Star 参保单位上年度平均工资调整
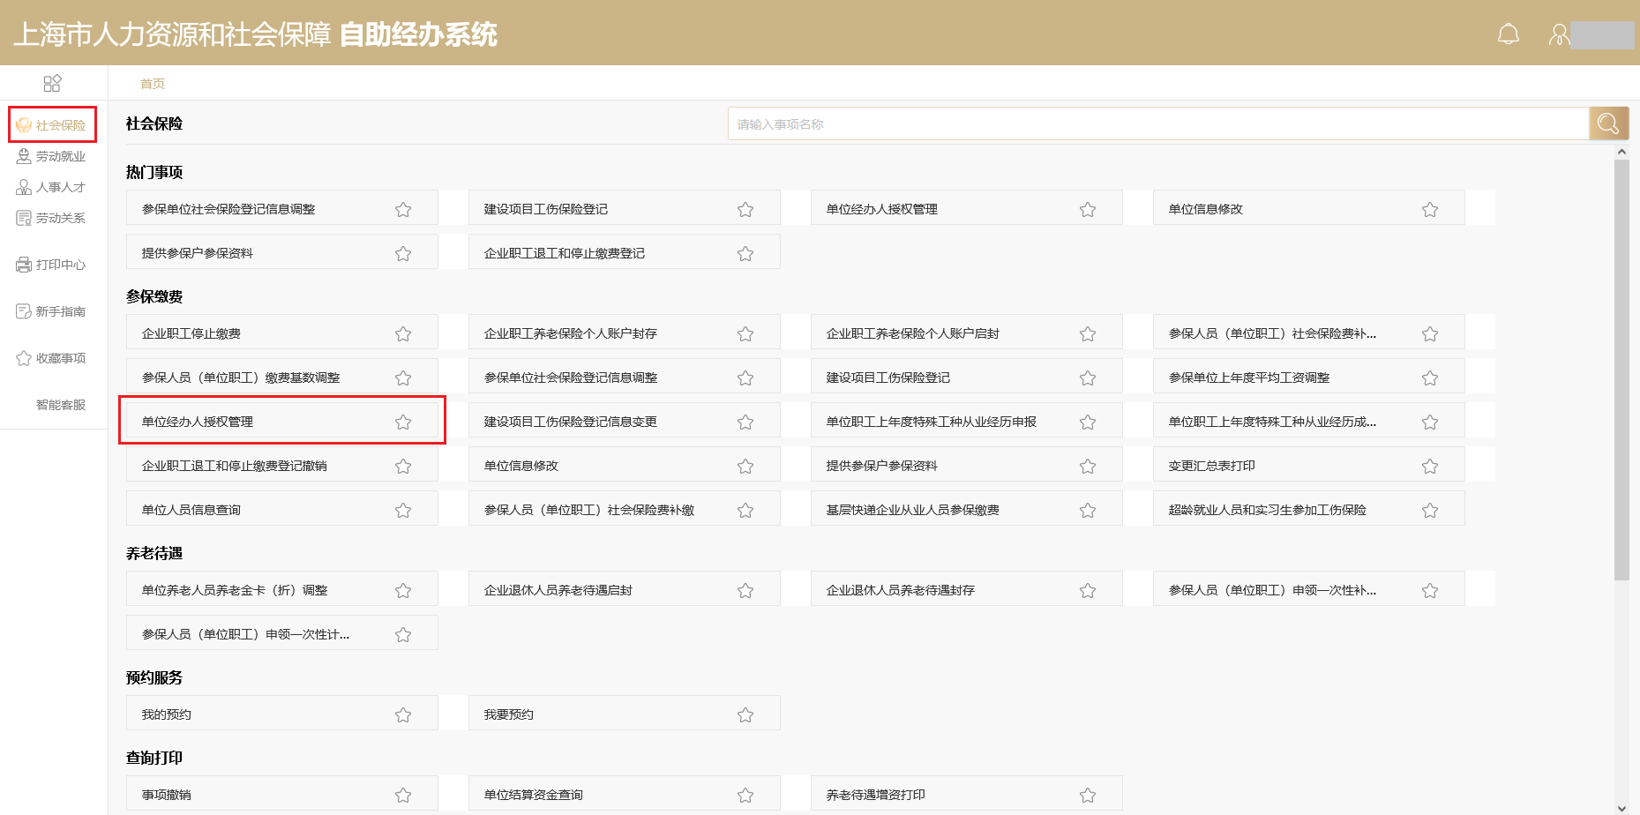Image resolution: width=1640 pixels, height=815 pixels. pyautogui.click(x=1430, y=378)
